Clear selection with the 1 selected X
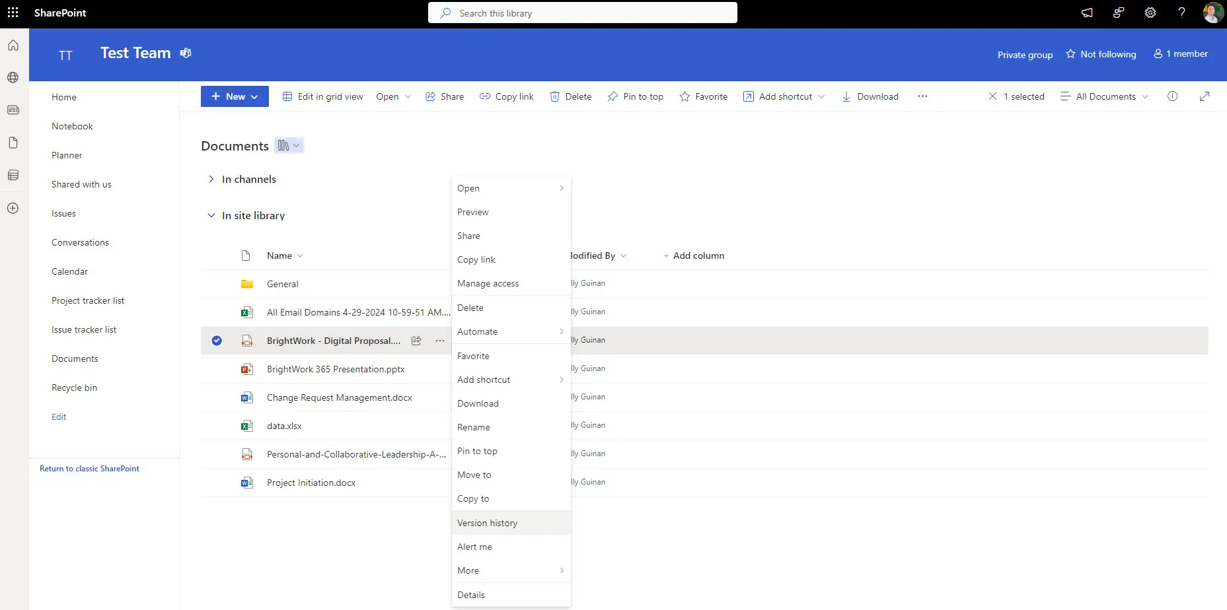This screenshot has width=1227, height=610. click(992, 96)
